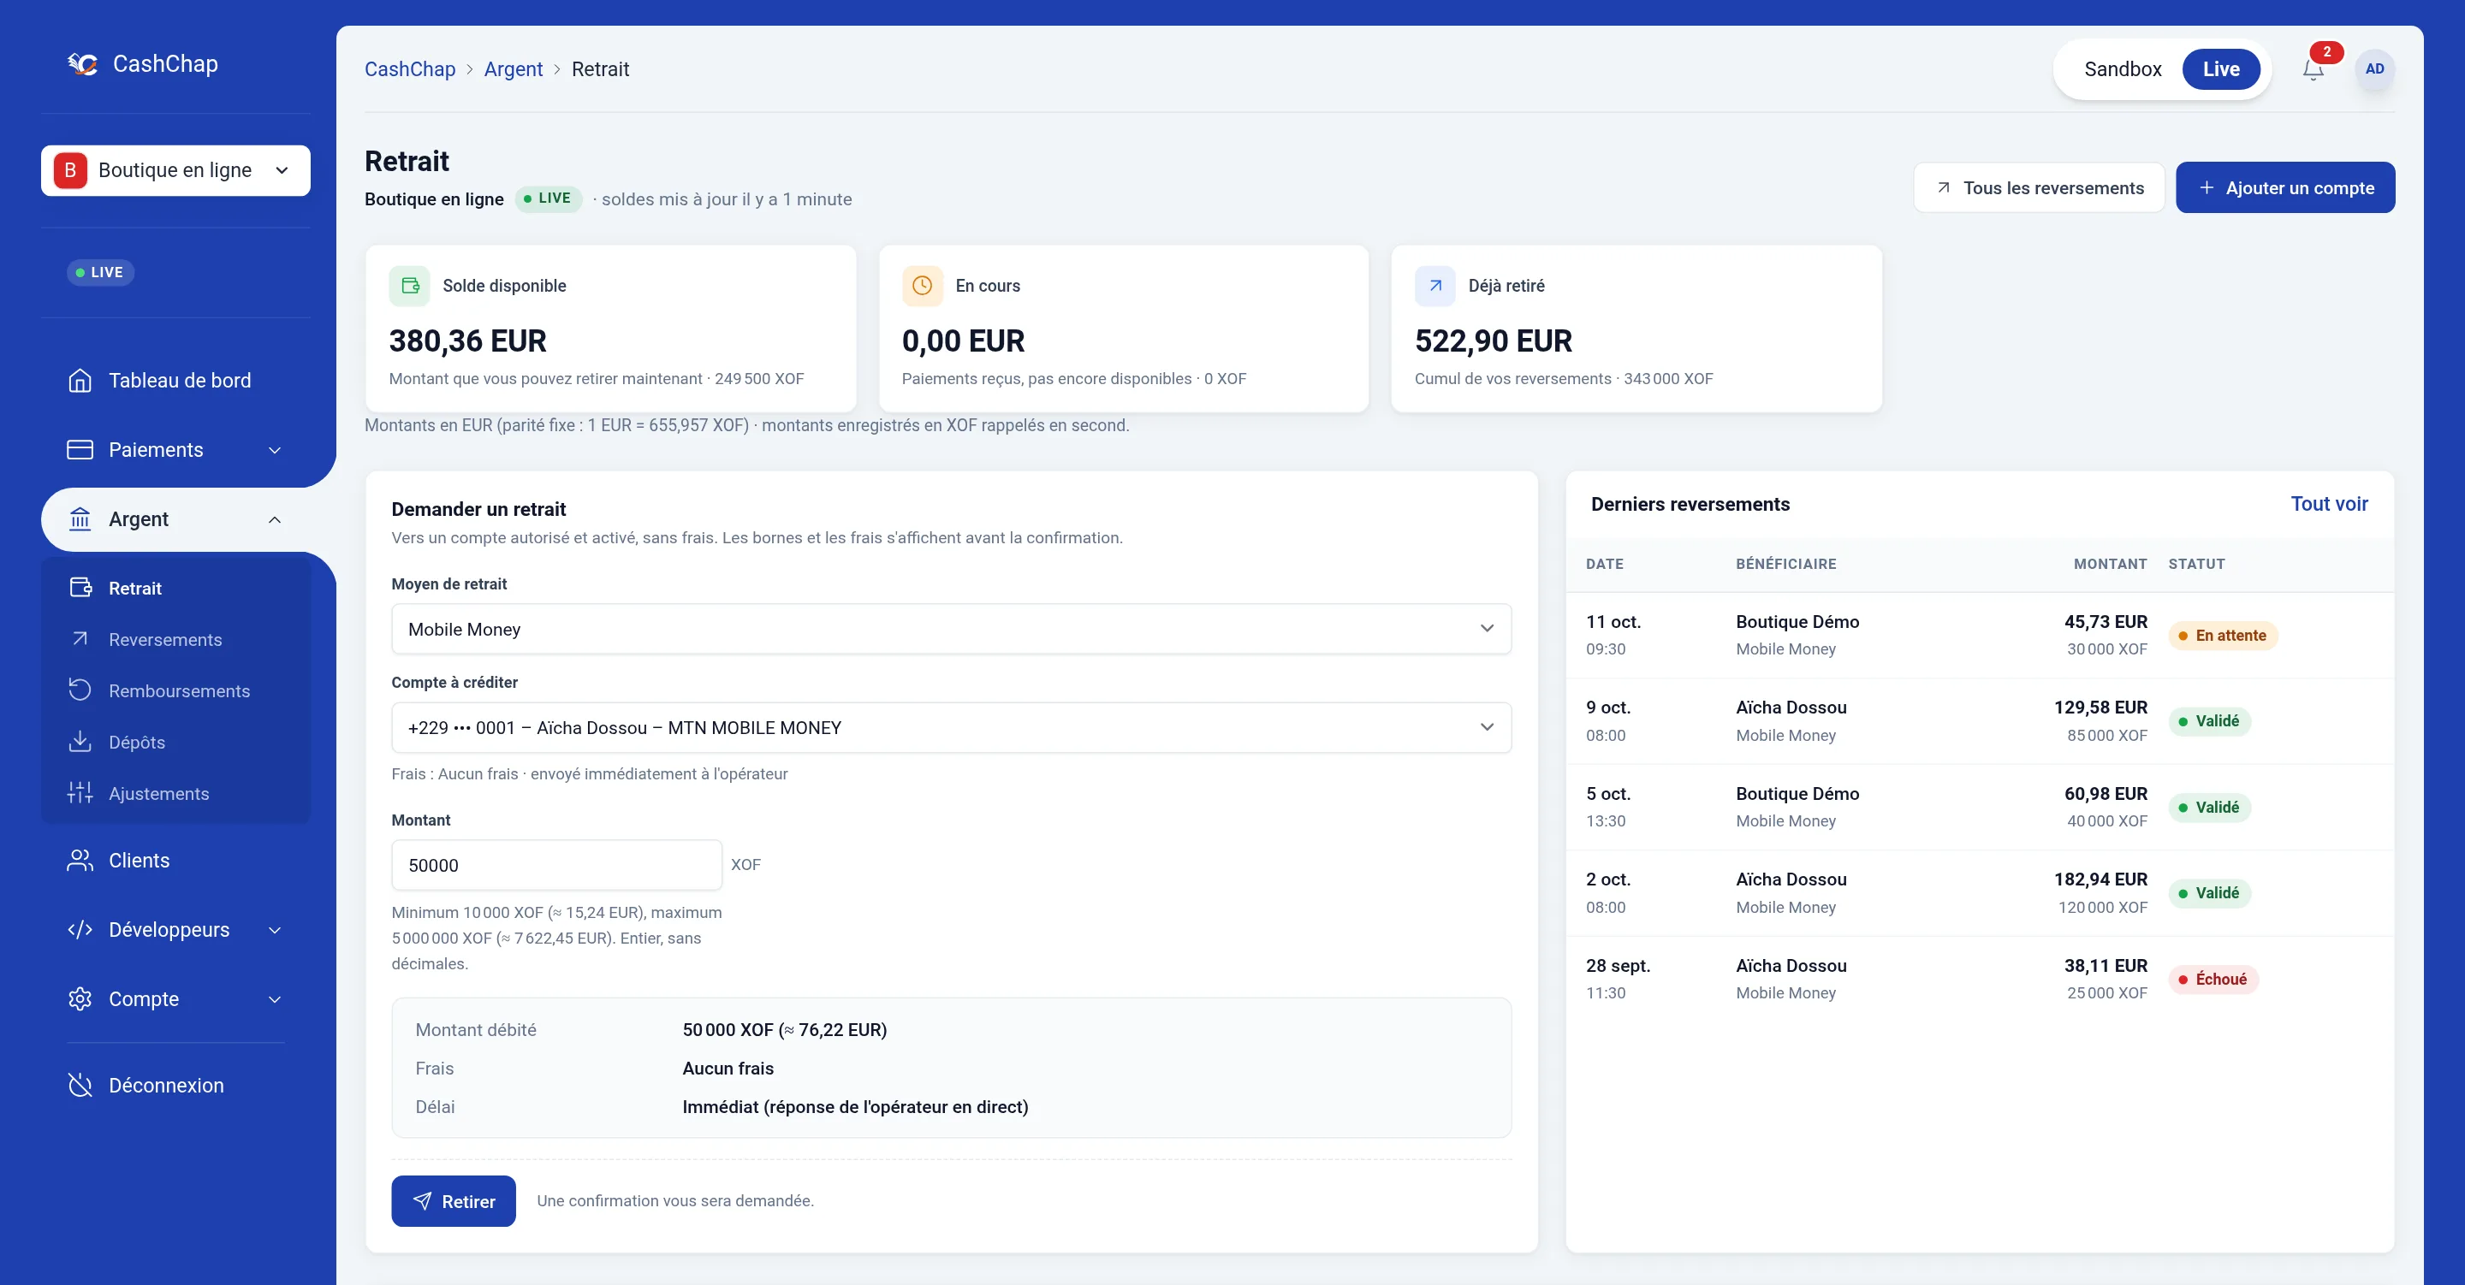Click the Tableau de bord home icon
The image size is (2465, 1285).
click(x=80, y=380)
